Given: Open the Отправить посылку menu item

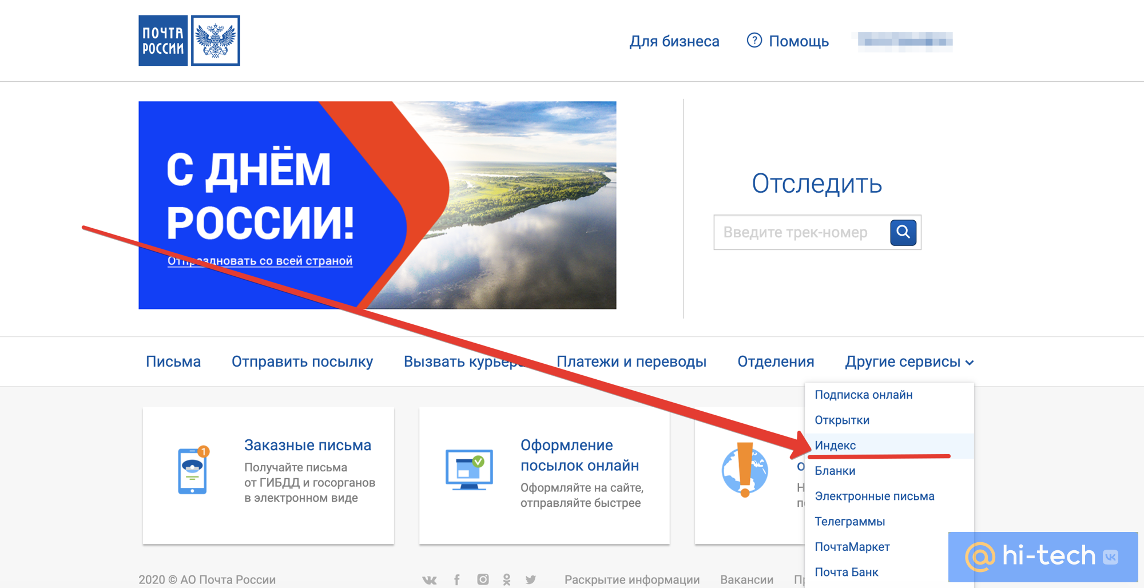Looking at the screenshot, I should (302, 361).
